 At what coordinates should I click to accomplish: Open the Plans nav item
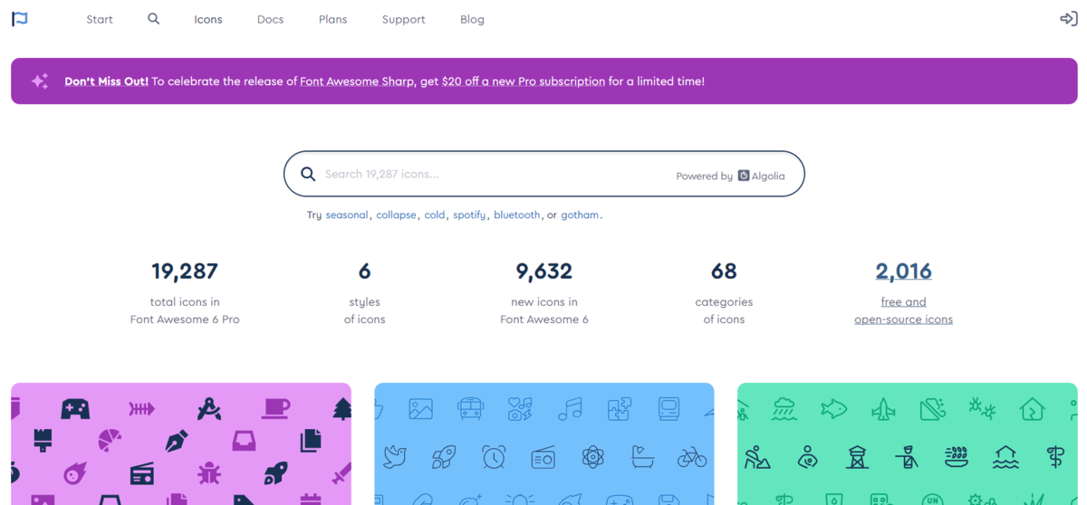pyautogui.click(x=332, y=19)
